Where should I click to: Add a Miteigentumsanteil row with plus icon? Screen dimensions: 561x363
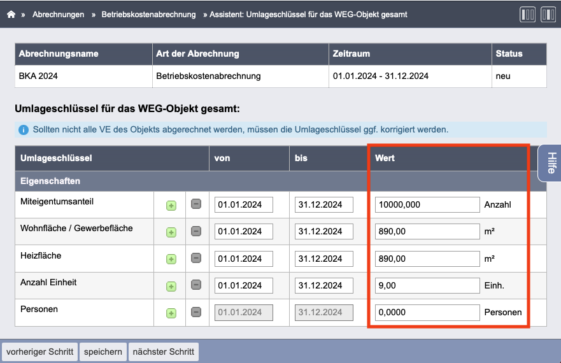[x=171, y=206]
